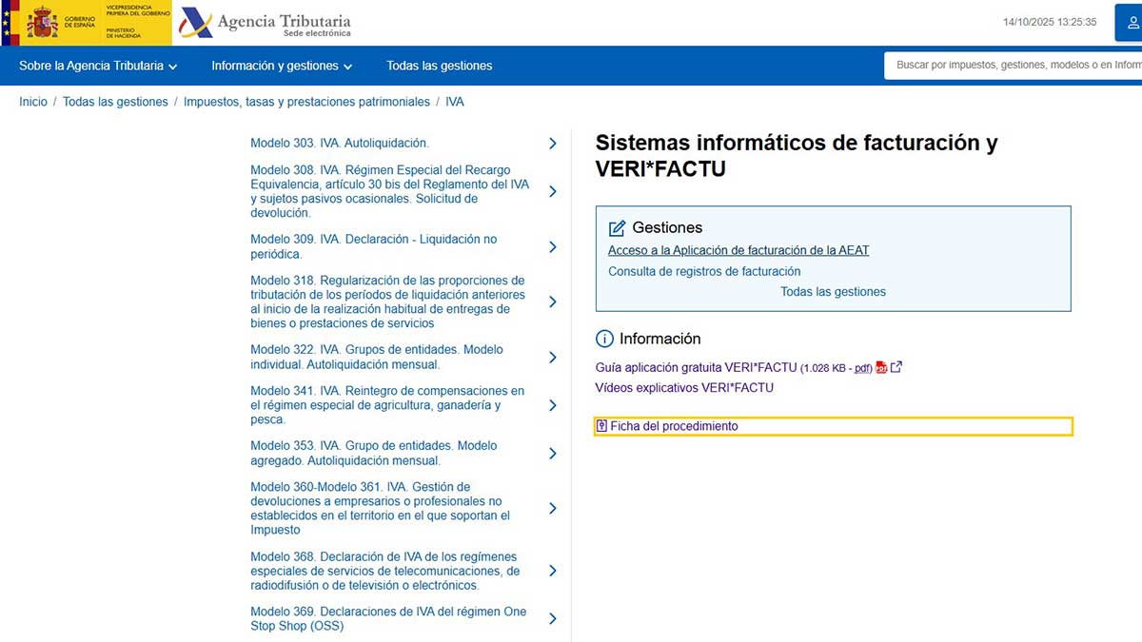
Task: Click the external link icon after pdf
Action: [x=896, y=367]
